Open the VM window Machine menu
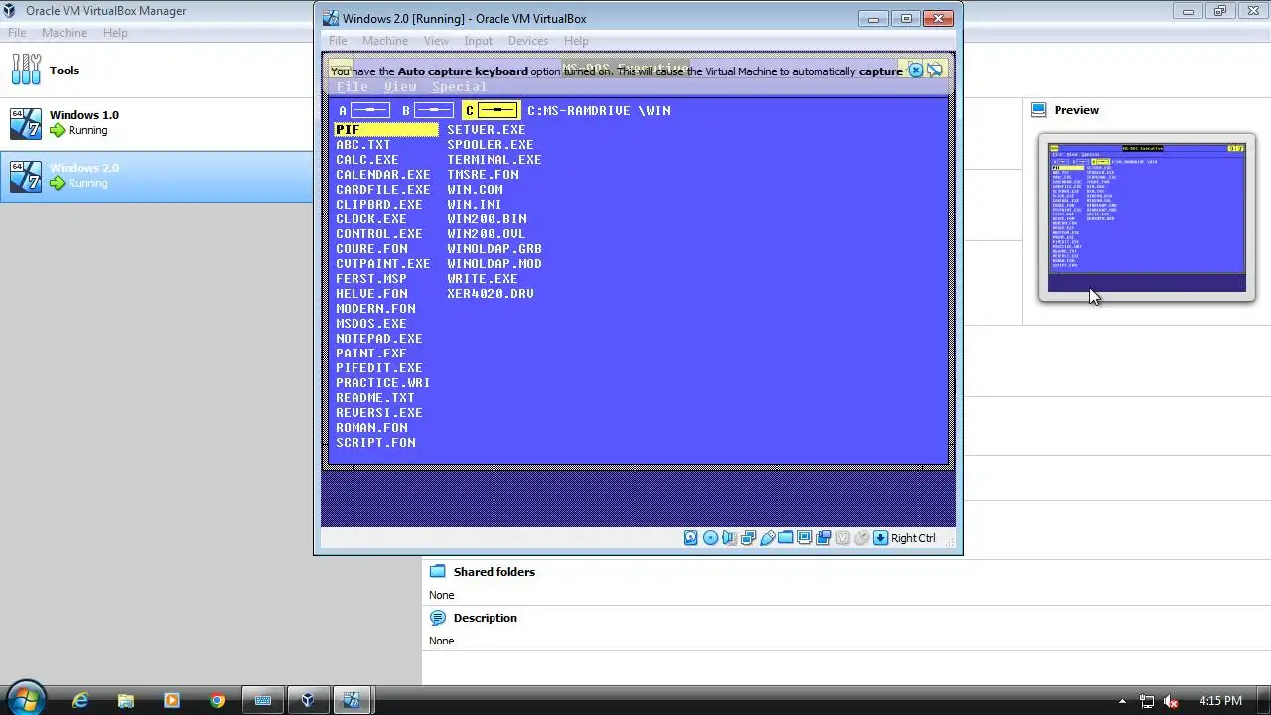1271x715 pixels. (x=385, y=41)
